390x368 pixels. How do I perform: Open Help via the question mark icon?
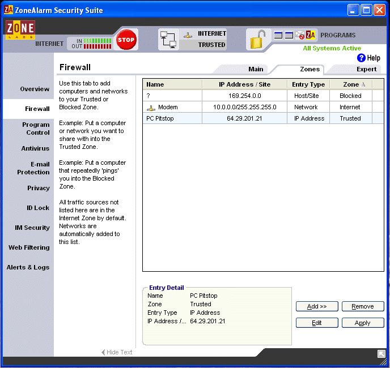click(361, 58)
